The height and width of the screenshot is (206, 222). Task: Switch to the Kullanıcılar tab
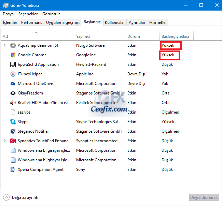[x=115, y=23]
